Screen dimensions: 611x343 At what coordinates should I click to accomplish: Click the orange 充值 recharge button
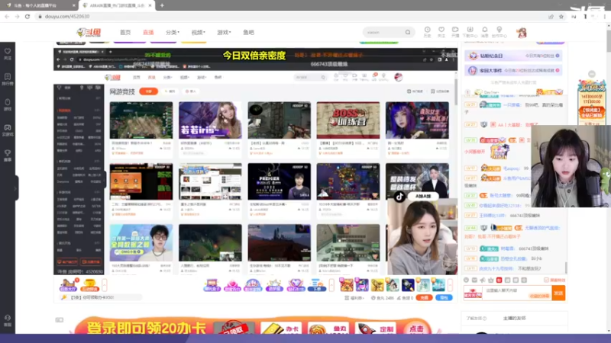(424, 297)
